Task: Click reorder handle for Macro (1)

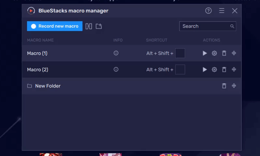Action: pos(234,53)
